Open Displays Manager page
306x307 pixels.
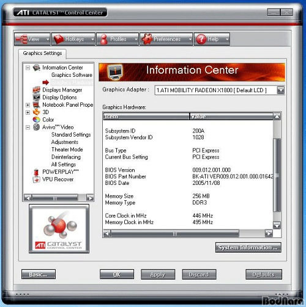(x=62, y=90)
